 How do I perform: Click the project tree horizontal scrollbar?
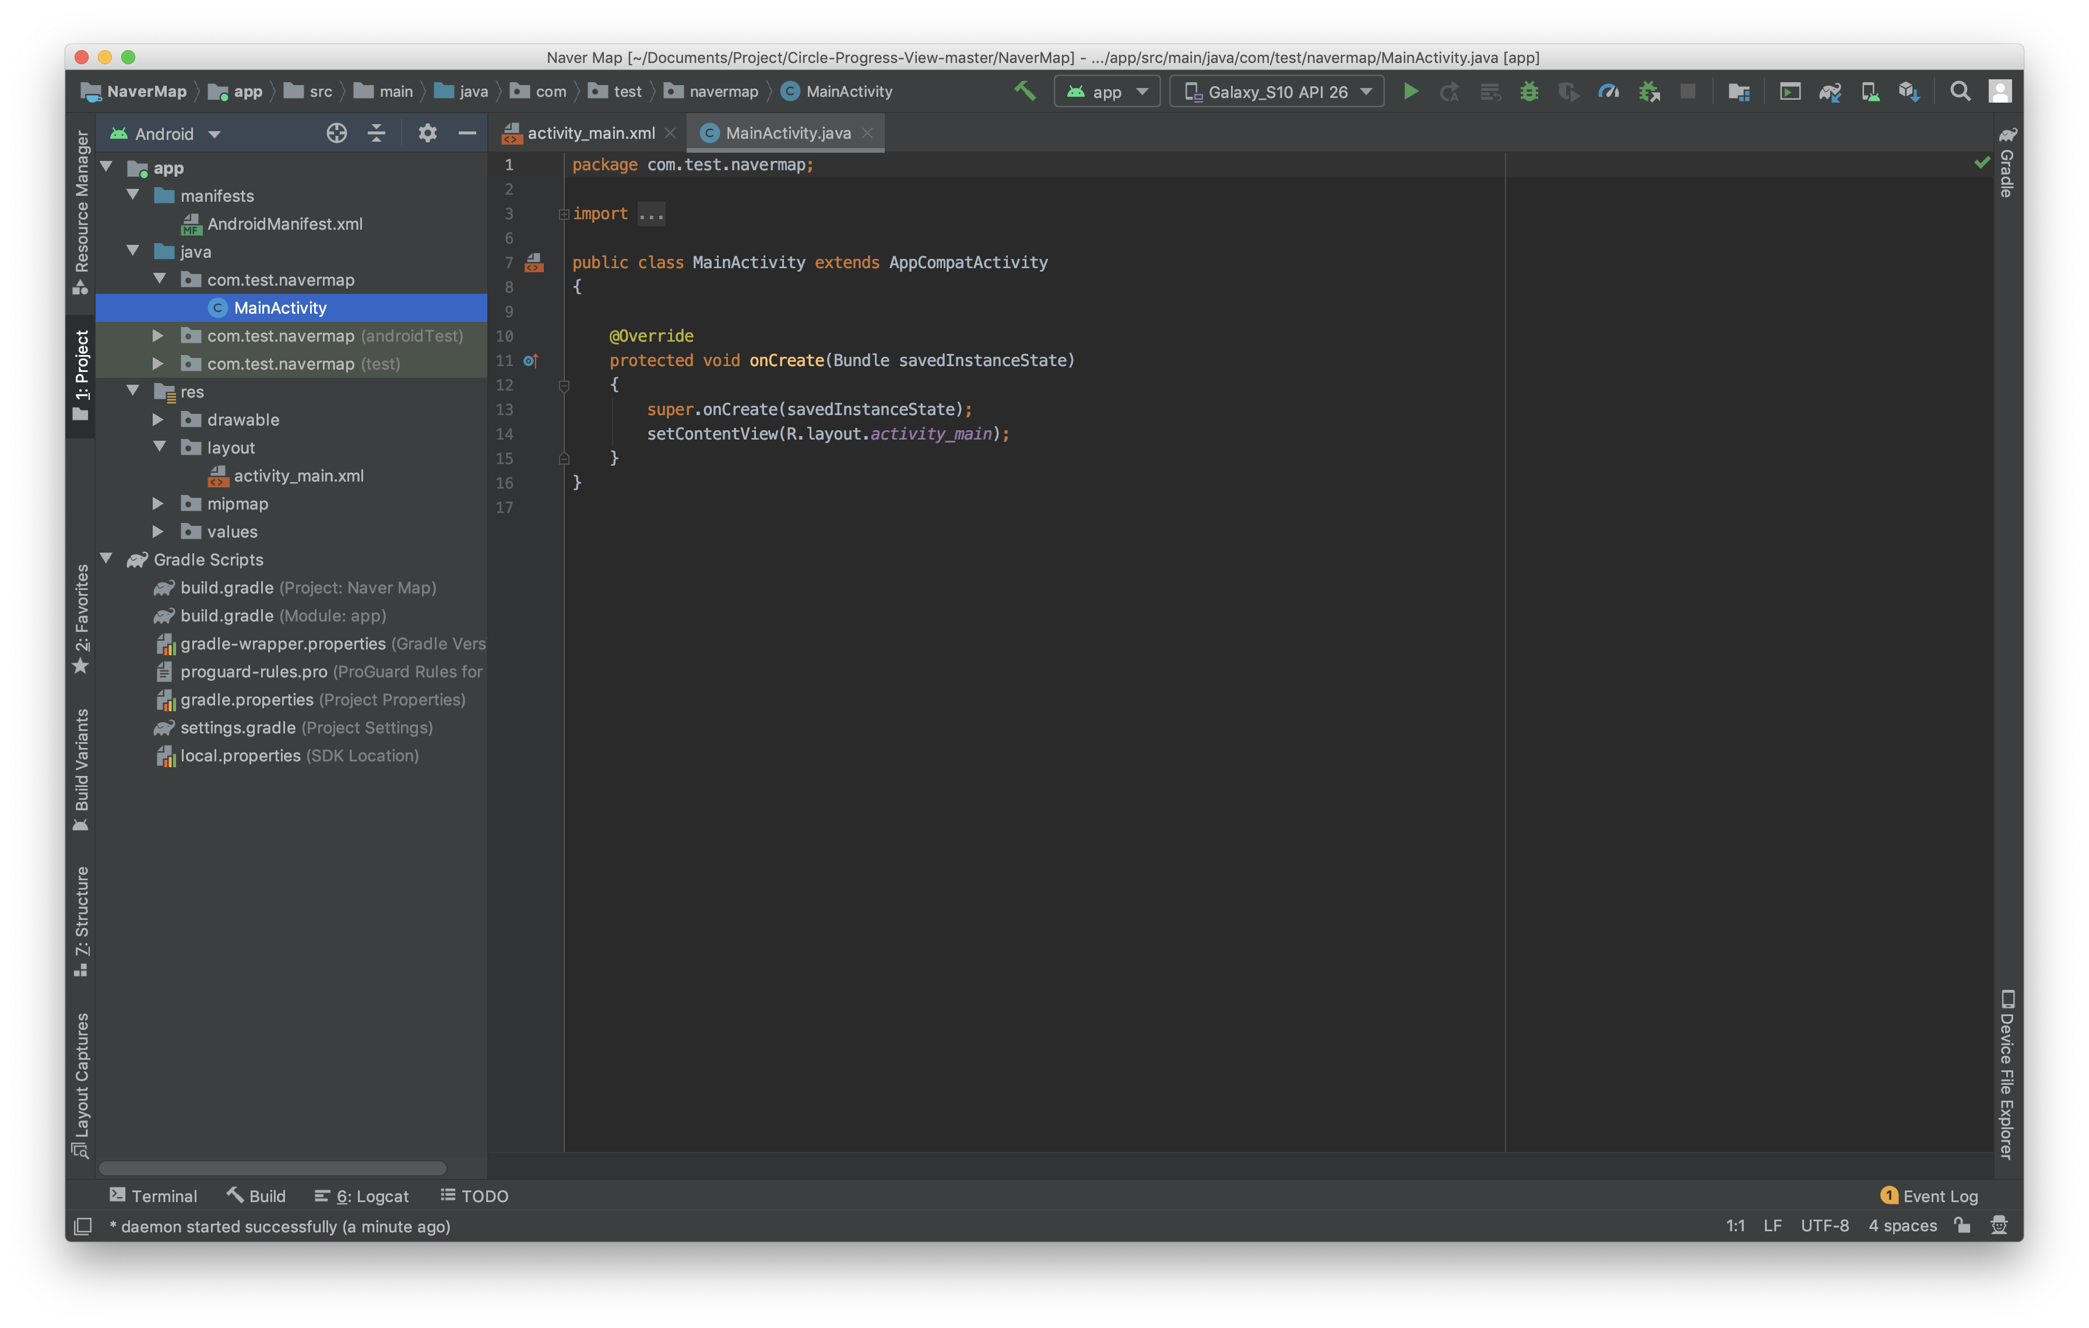pyautogui.click(x=272, y=1168)
